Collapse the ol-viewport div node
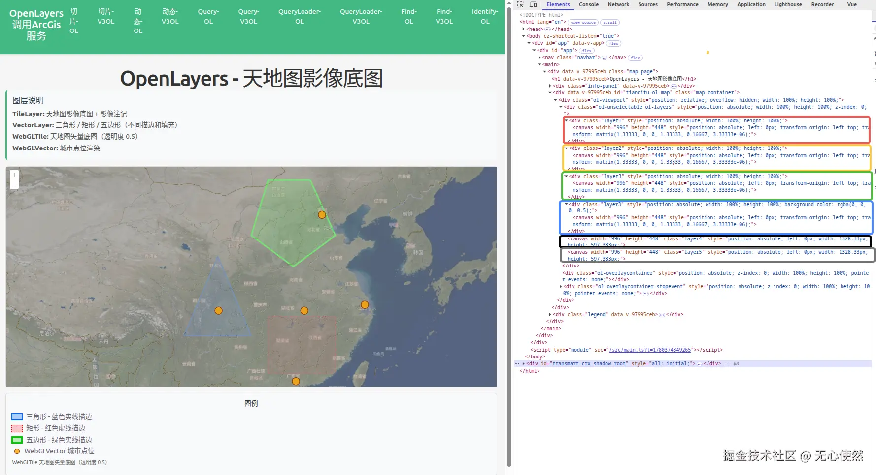This screenshot has height=475, width=876. click(556, 100)
